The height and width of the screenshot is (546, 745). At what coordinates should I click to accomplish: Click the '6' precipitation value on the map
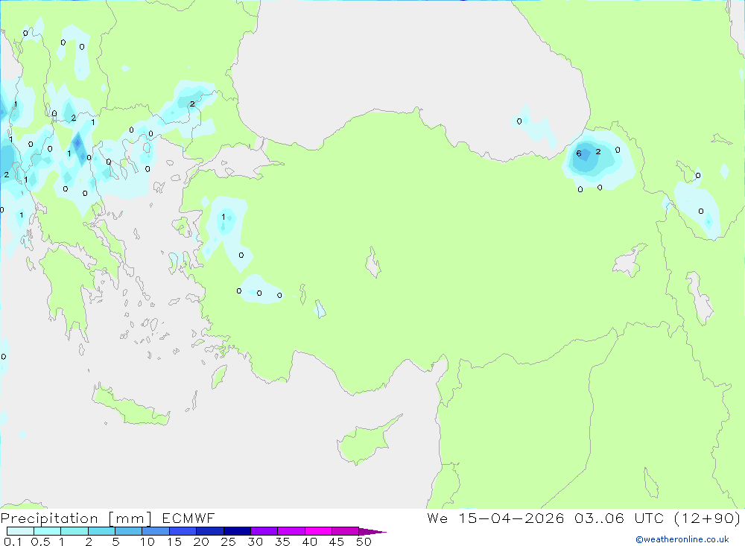click(x=579, y=153)
